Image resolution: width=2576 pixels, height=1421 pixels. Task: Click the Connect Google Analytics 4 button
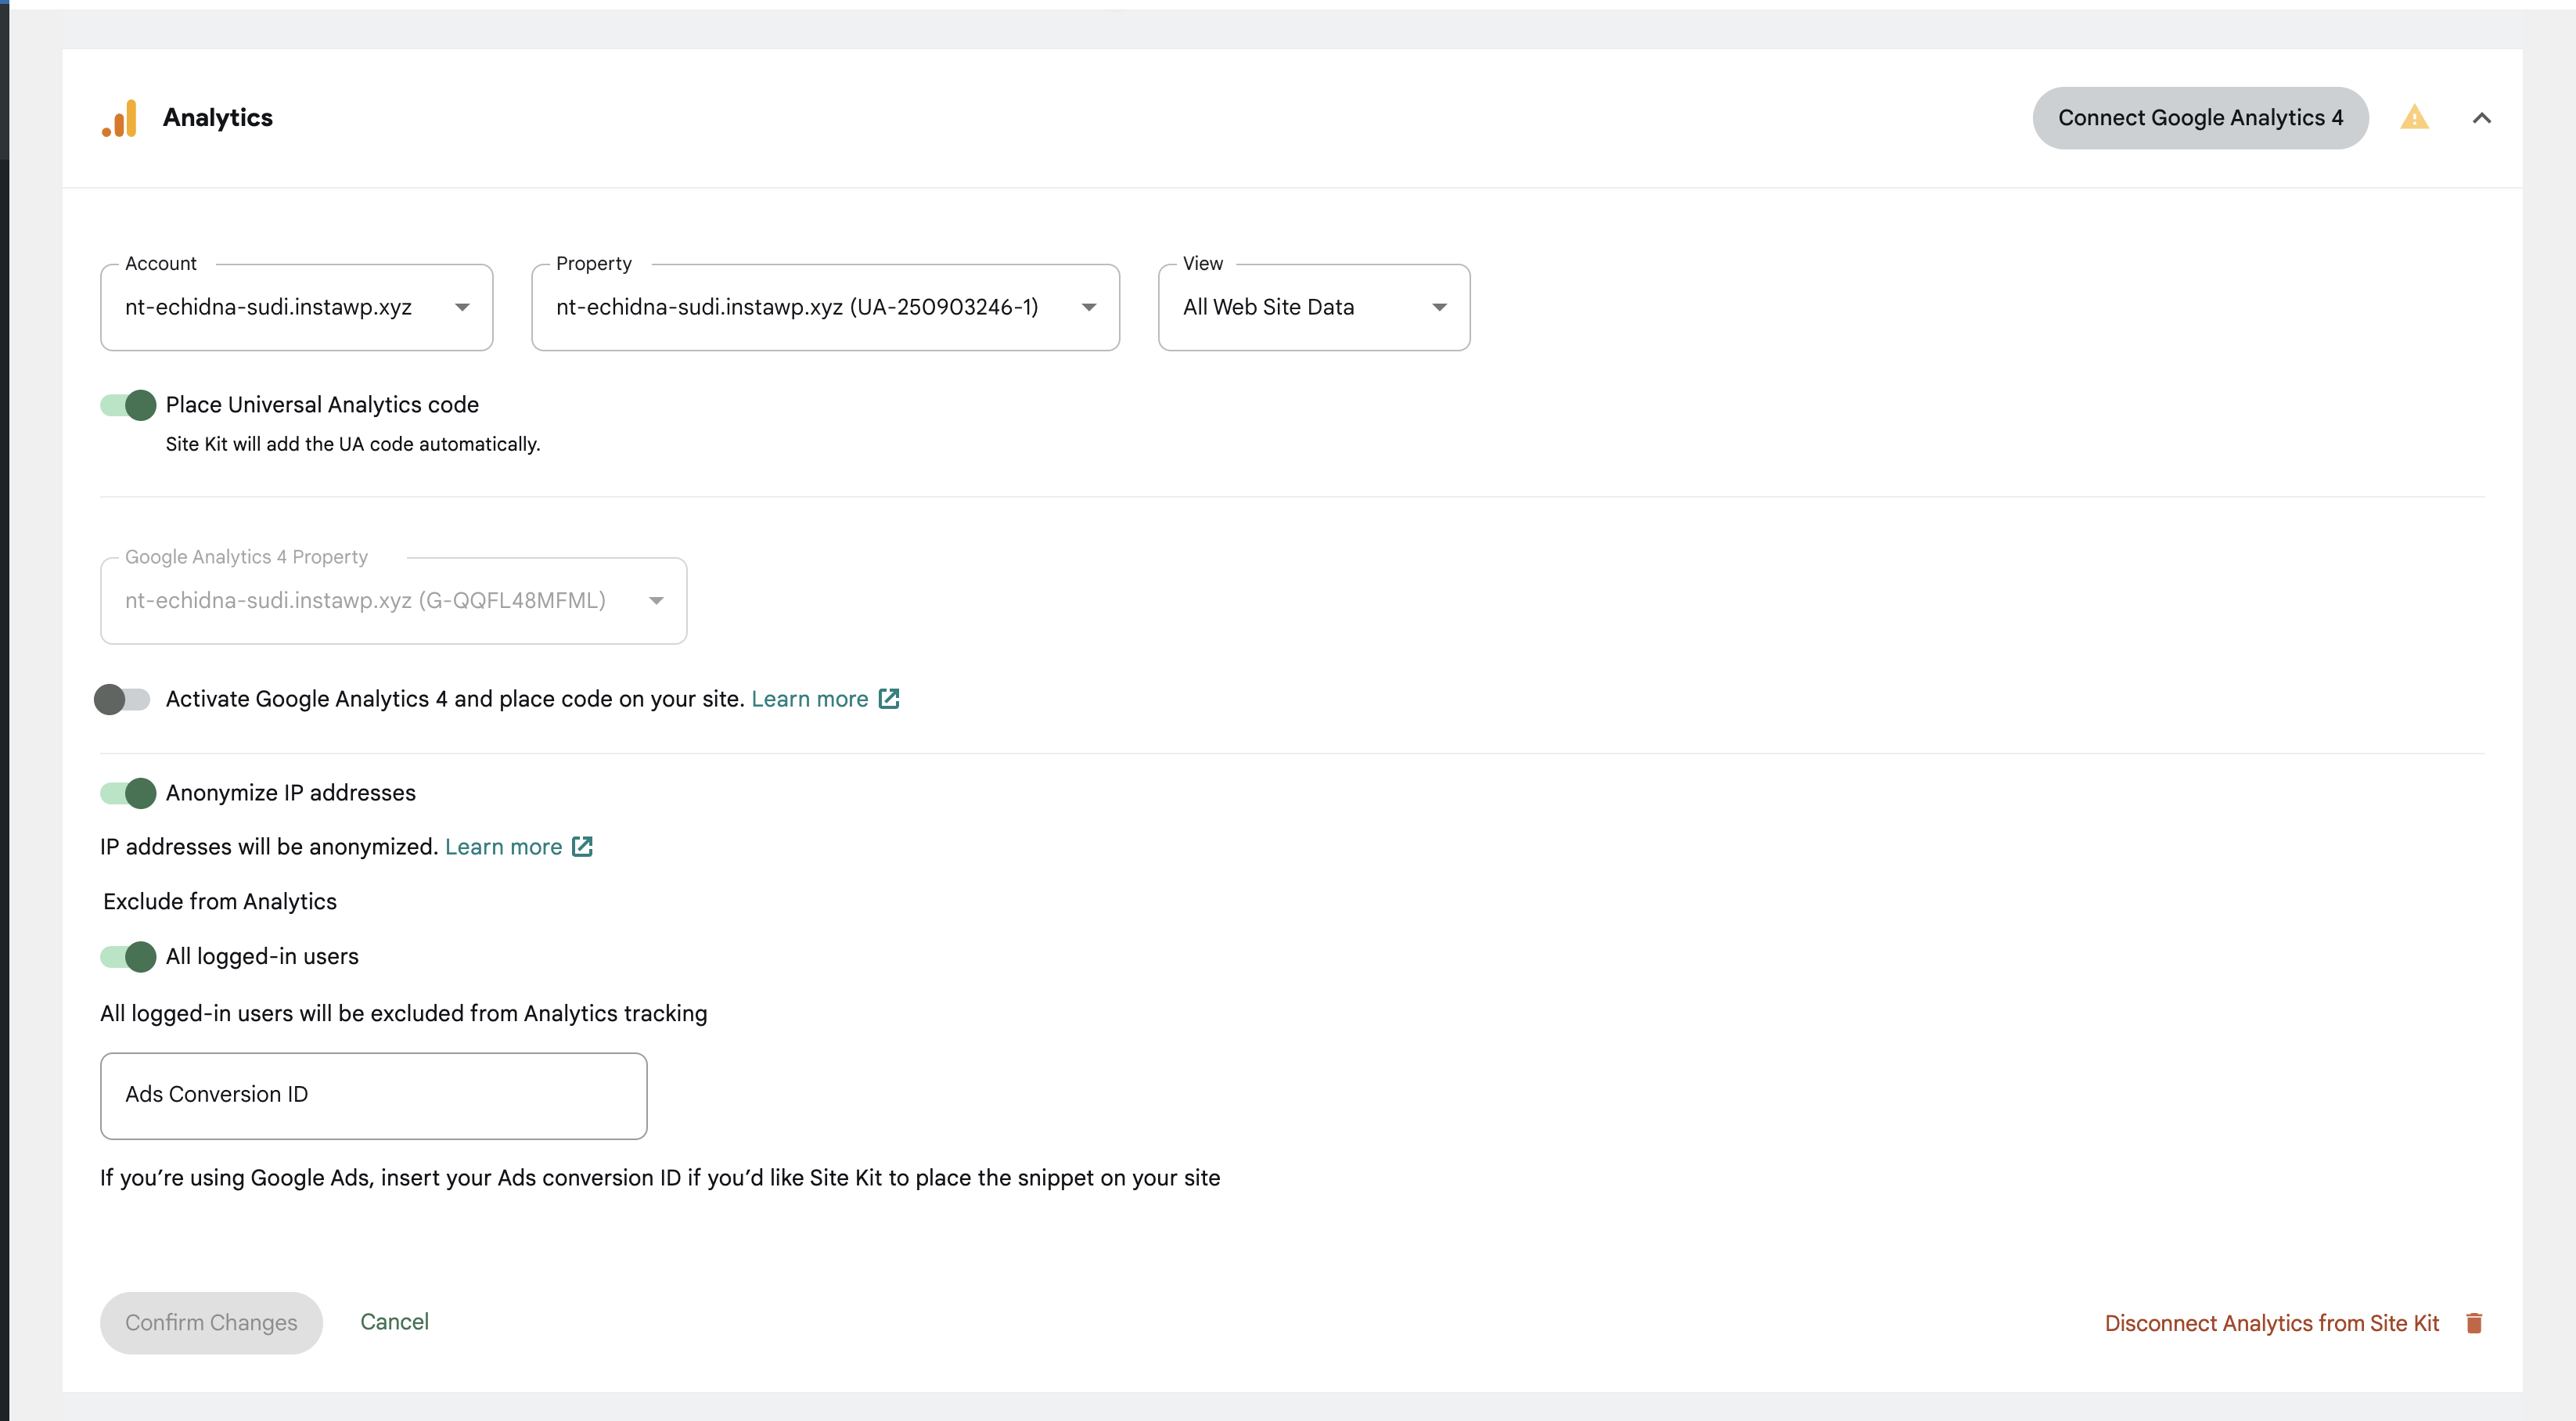pyautogui.click(x=2200, y=117)
